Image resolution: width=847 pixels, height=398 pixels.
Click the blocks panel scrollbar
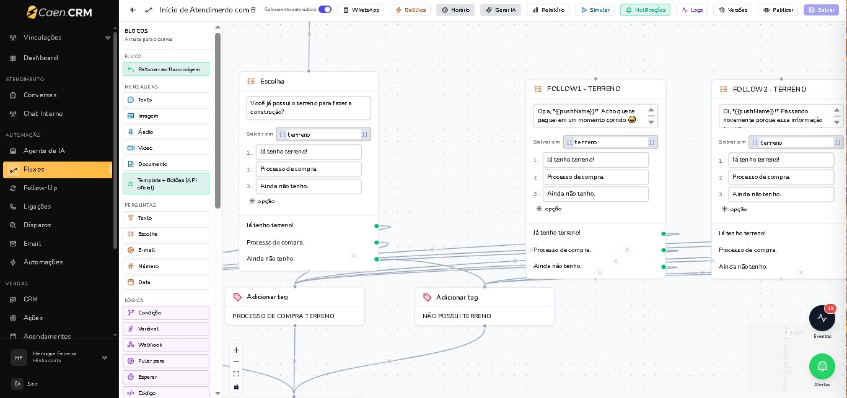coord(217,121)
